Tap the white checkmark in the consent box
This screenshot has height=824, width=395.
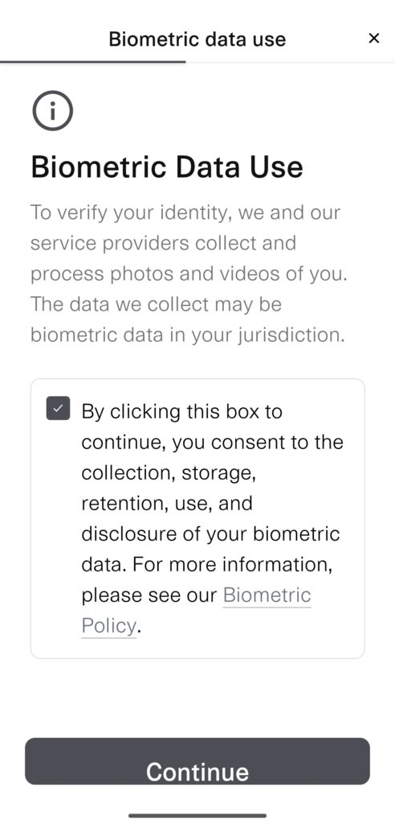click(x=58, y=408)
